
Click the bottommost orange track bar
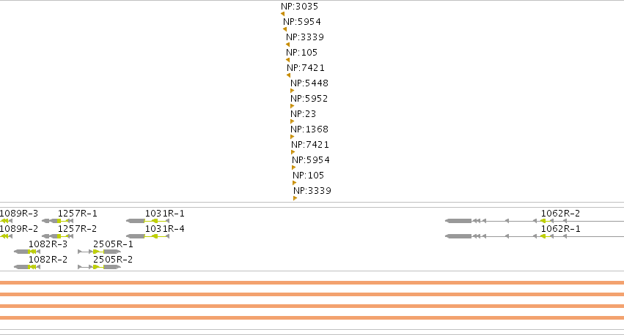[x=312, y=318]
